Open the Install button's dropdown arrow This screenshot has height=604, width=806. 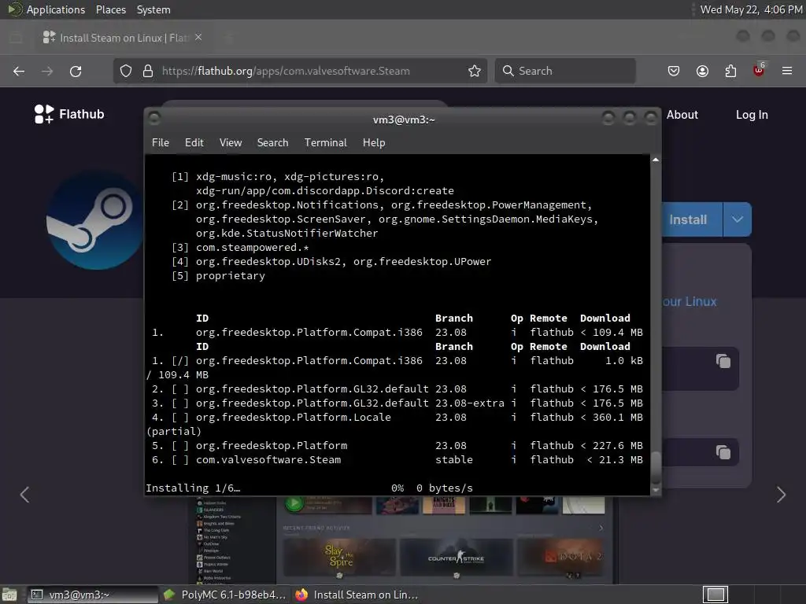tap(737, 219)
